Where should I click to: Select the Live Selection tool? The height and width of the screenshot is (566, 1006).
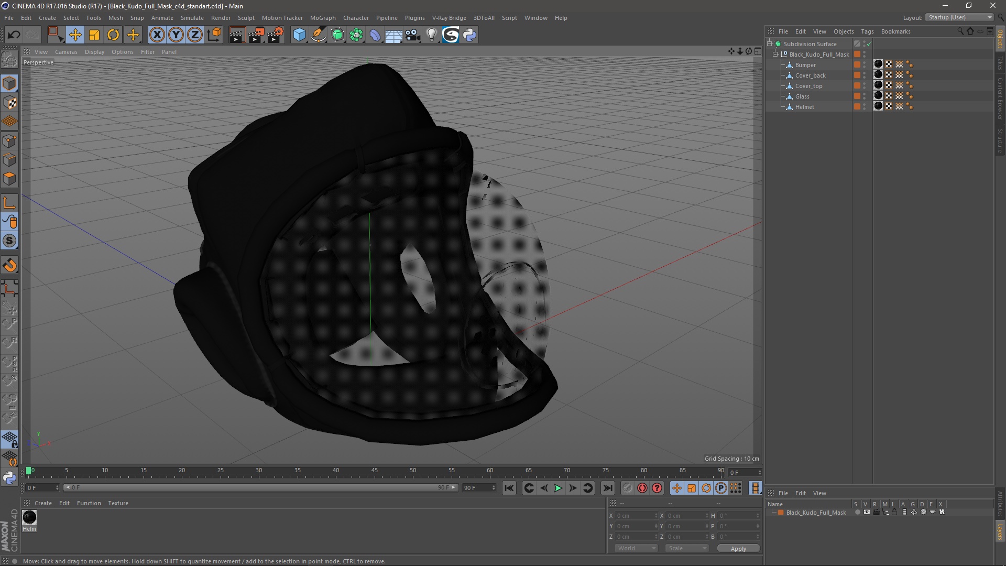pyautogui.click(x=56, y=35)
